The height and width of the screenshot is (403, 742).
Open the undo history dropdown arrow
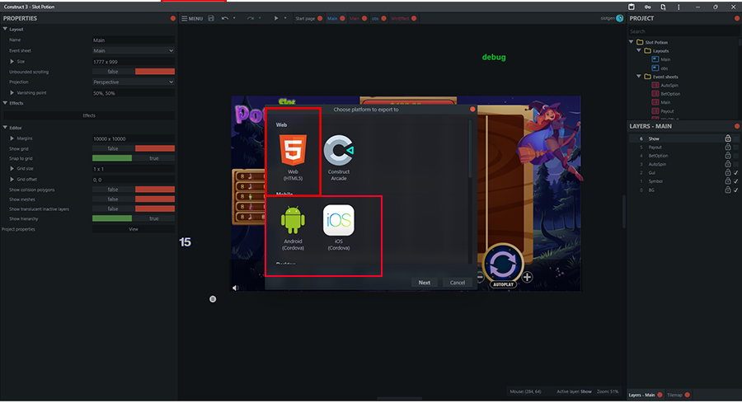point(234,18)
